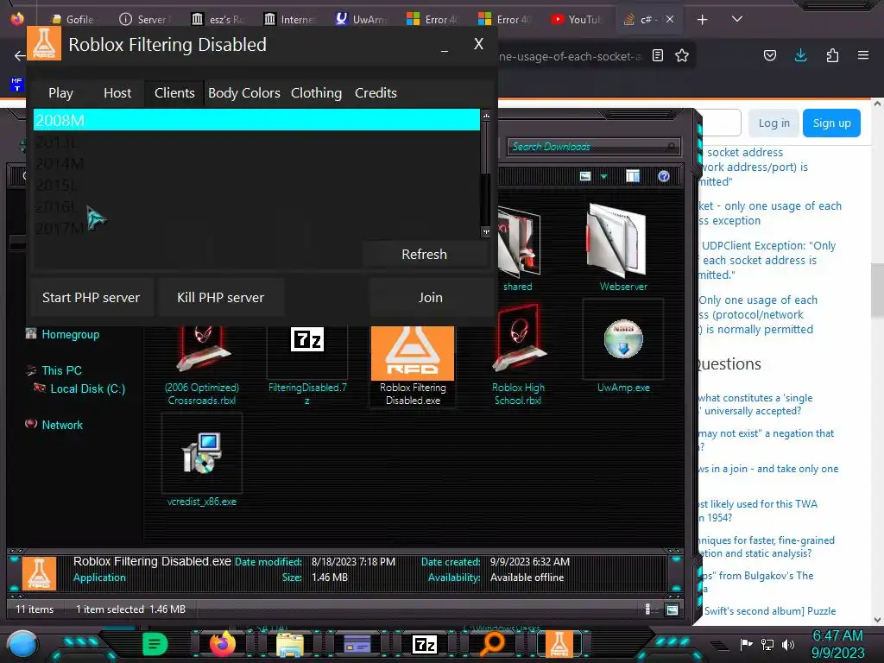Image resolution: width=884 pixels, height=663 pixels.
Task: Open the view options dropdown arrow
Action: coord(603,176)
